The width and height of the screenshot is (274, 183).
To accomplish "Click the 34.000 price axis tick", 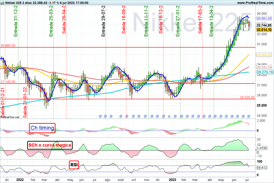I will 262,13.
